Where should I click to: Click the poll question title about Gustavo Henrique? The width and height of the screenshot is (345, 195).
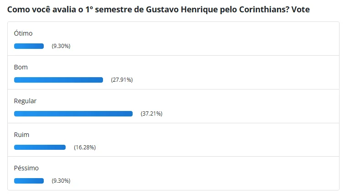click(x=159, y=10)
